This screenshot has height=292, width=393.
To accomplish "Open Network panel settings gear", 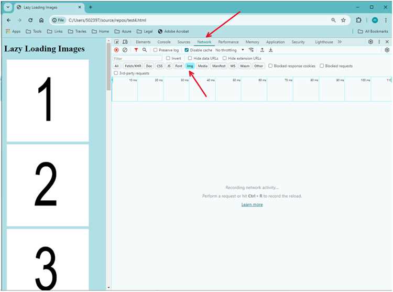I will [387, 50].
